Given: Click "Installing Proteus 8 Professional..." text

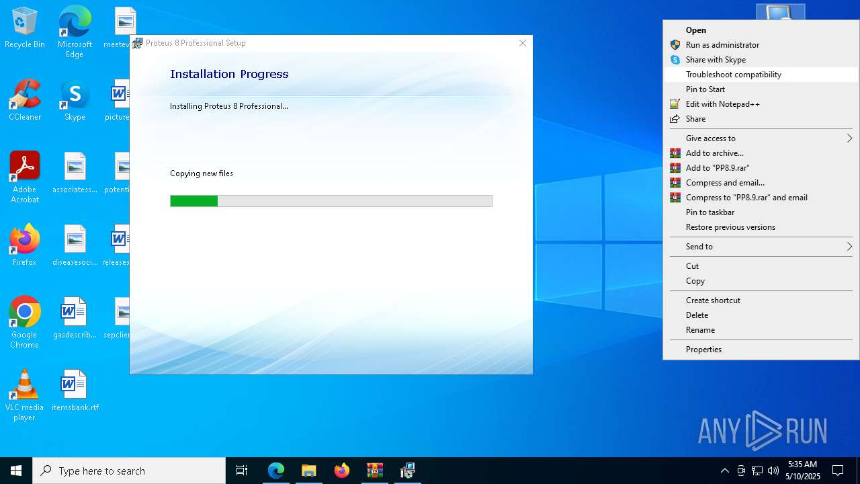Looking at the screenshot, I should point(229,106).
